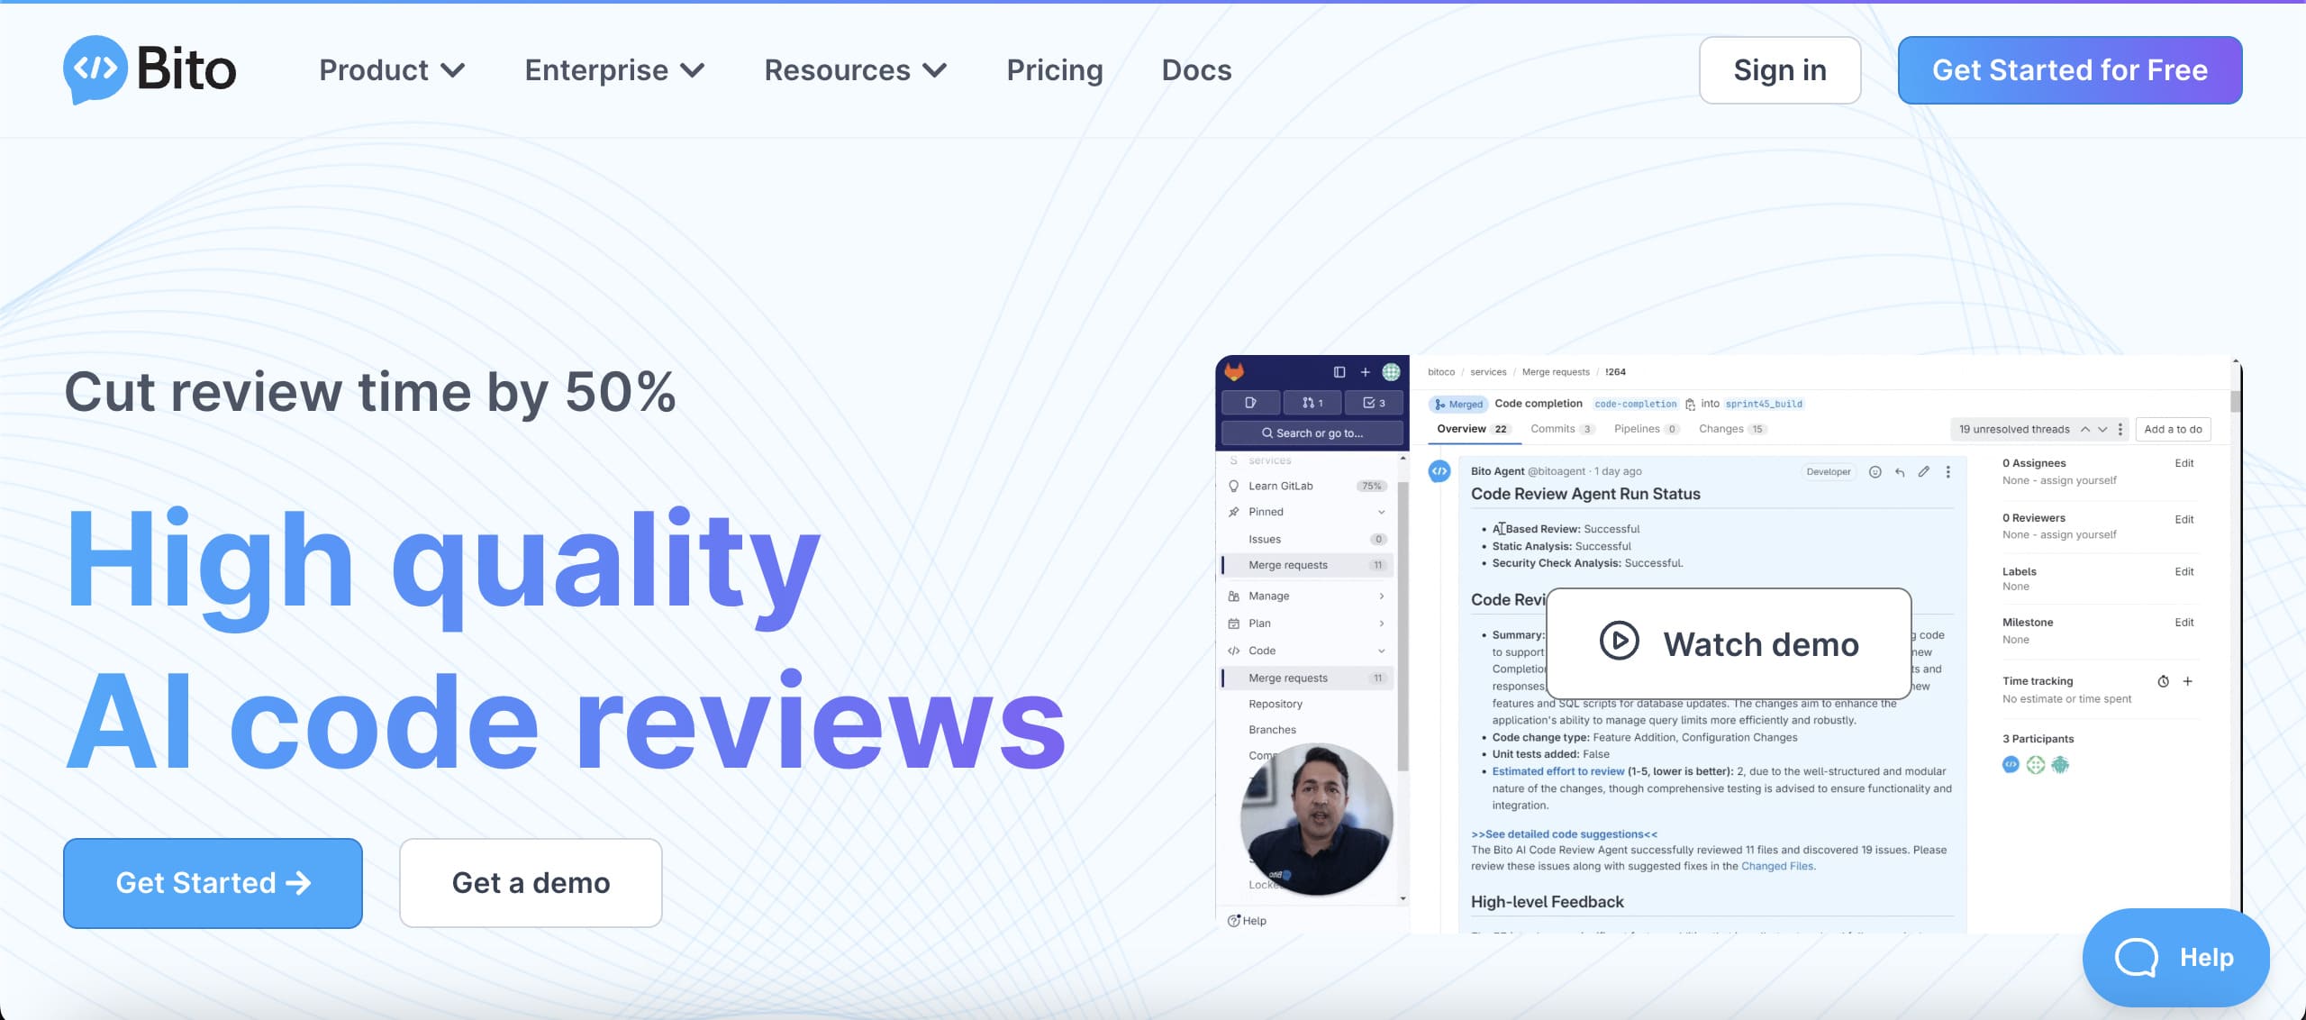Jump to next unresolved thread with down chevron

coord(2104,430)
